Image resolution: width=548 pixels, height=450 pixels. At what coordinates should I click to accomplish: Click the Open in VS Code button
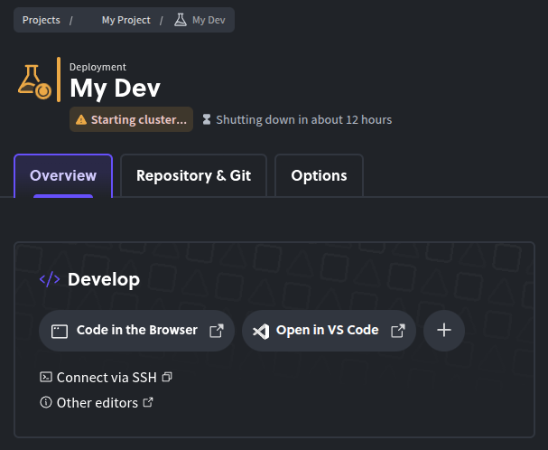329,331
